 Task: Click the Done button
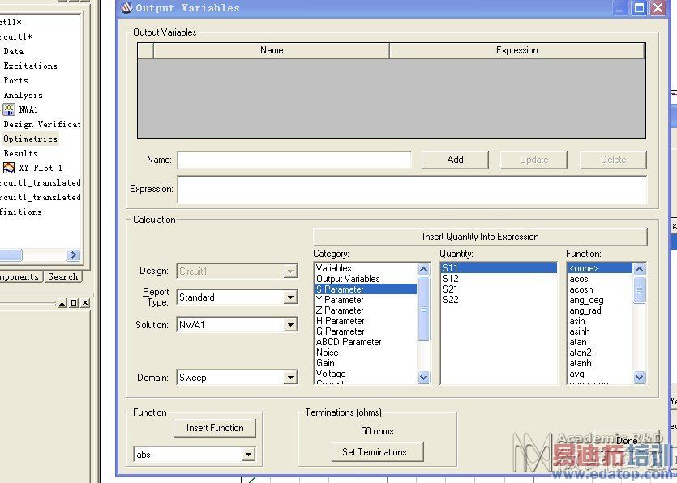click(627, 440)
